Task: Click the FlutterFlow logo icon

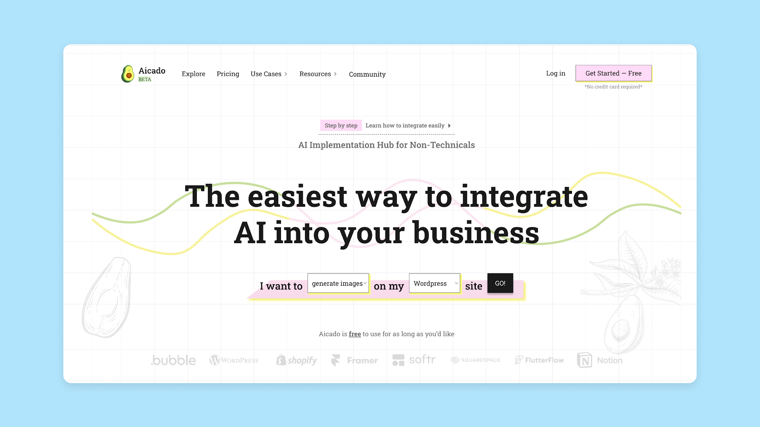Action: (x=518, y=360)
